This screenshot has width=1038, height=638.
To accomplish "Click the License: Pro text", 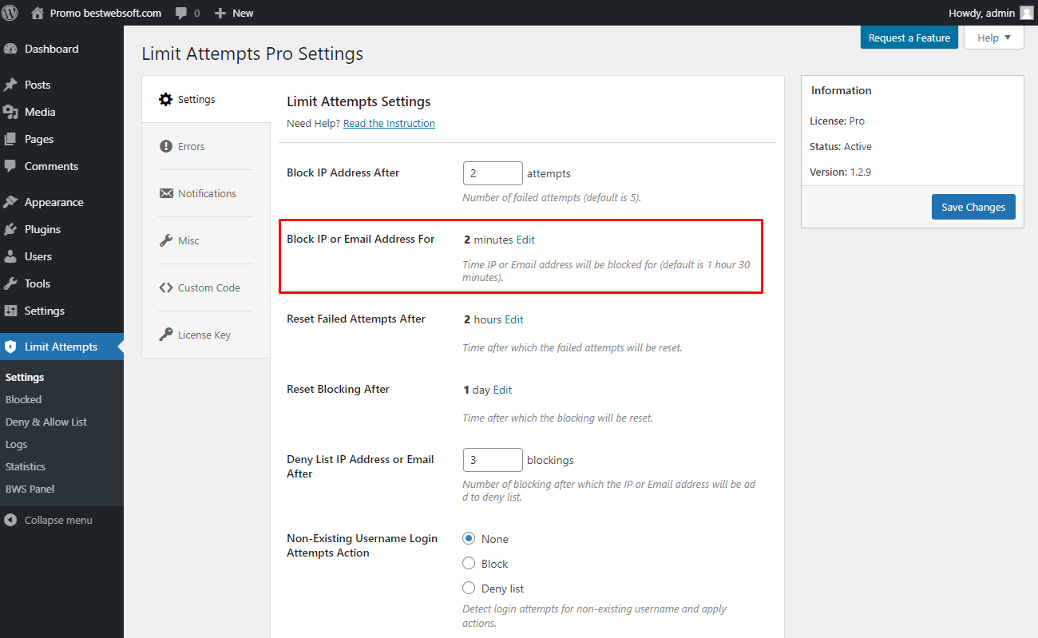I will point(837,121).
